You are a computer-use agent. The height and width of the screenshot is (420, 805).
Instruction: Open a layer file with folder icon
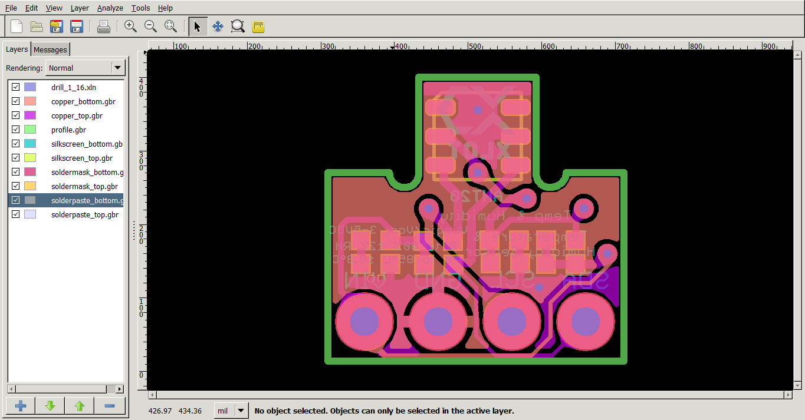(x=37, y=26)
